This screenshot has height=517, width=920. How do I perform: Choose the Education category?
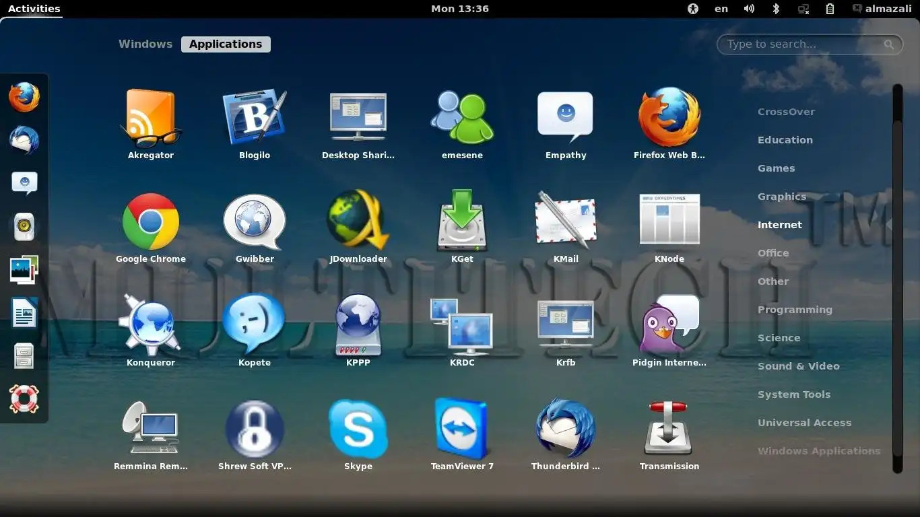pyautogui.click(x=785, y=140)
